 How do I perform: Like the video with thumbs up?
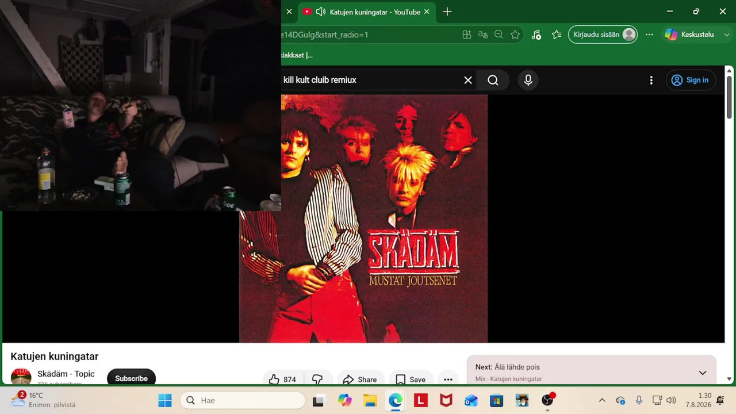282,379
